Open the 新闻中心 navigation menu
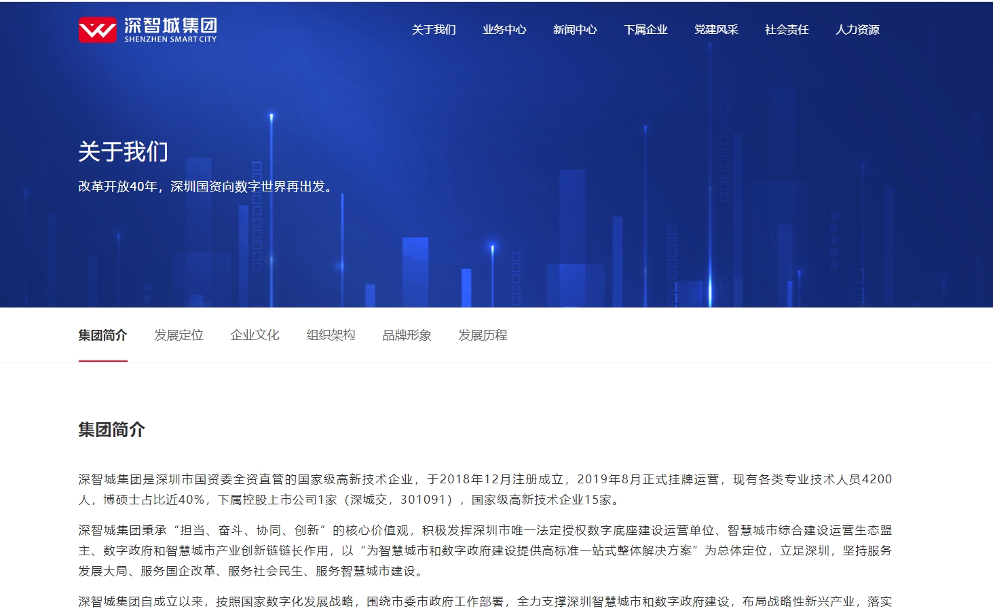993x615 pixels. click(575, 30)
